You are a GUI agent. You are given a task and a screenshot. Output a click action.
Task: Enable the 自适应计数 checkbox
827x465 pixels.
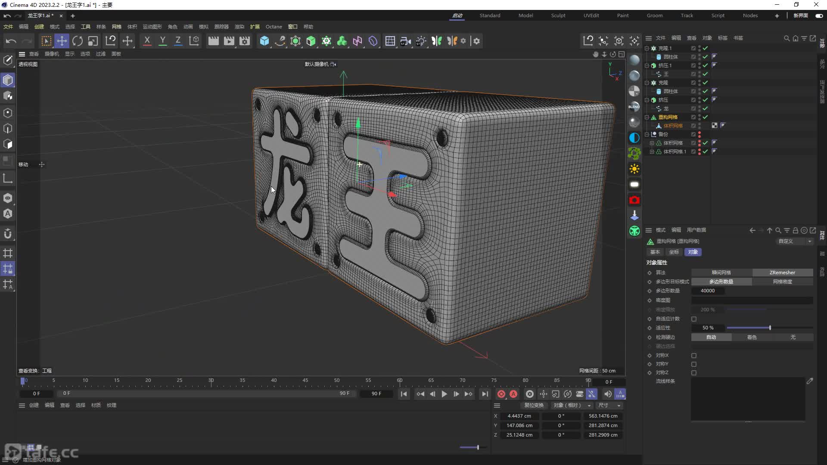pyautogui.click(x=694, y=319)
